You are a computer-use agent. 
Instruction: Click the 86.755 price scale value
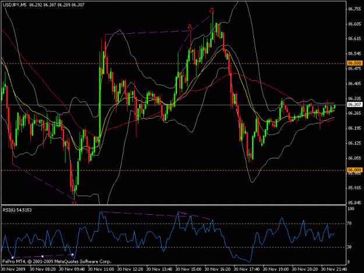tap(355, 9)
